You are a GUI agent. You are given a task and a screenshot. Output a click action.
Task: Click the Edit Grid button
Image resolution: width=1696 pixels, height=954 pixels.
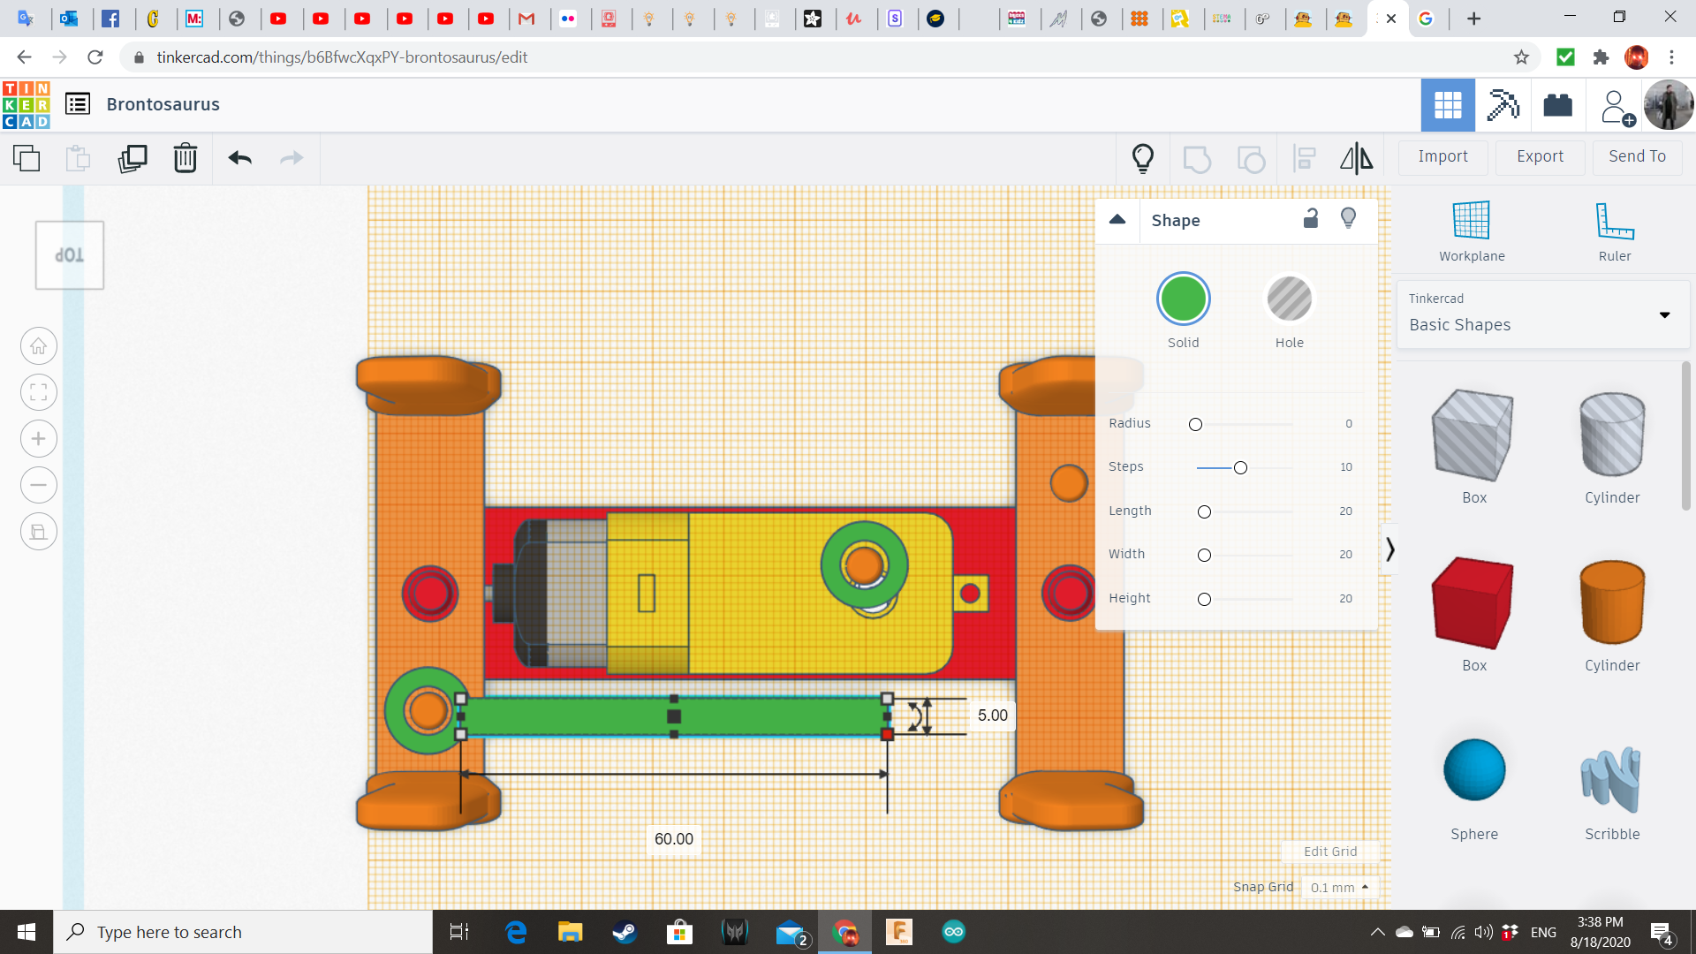[x=1329, y=851]
